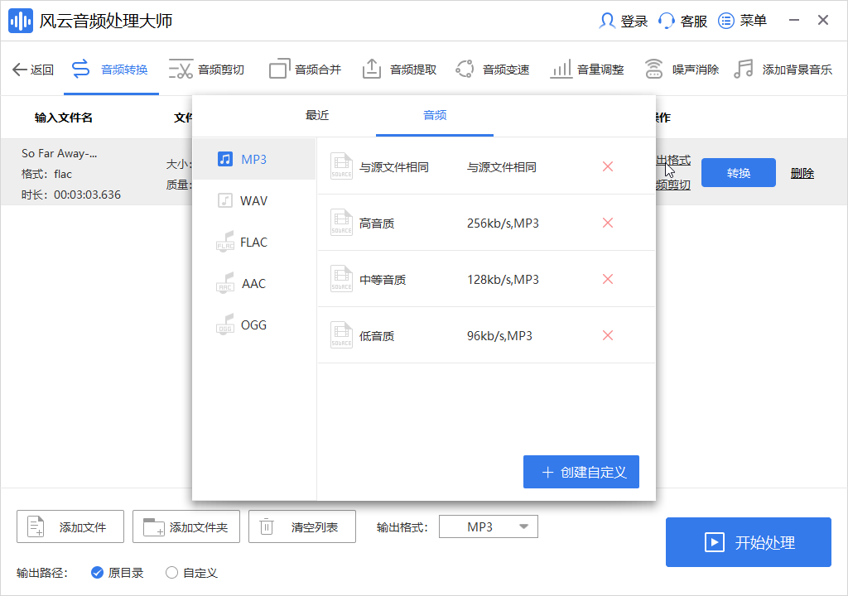Screen dimensions: 848x596
Task: Select the 音频剪切 audio cutting tool
Action: (x=205, y=69)
